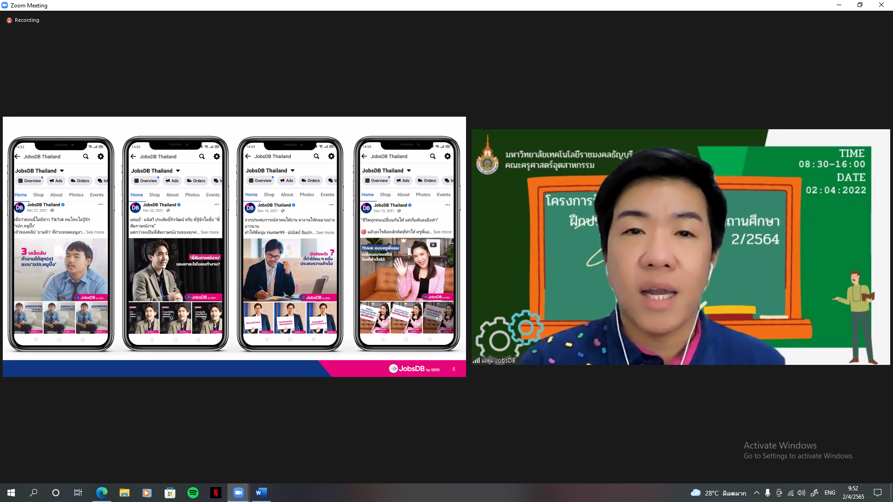Open Microsoft Word from the taskbar
The image size is (893, 502).
(261, 493)
